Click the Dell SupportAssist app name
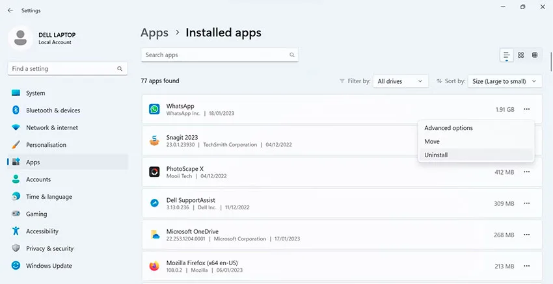The height and width of the screenshot is (284, 553). coord(191,200)
